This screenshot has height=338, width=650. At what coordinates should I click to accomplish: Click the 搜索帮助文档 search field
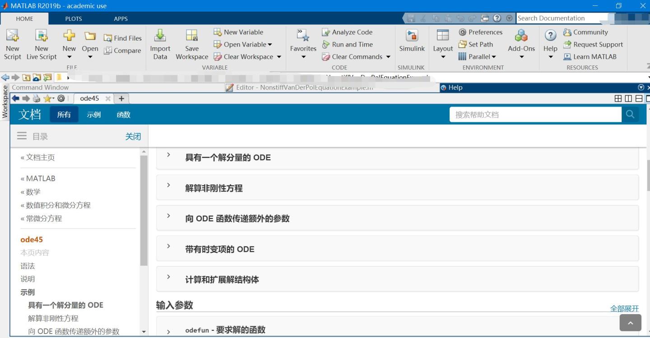(535, 115)
